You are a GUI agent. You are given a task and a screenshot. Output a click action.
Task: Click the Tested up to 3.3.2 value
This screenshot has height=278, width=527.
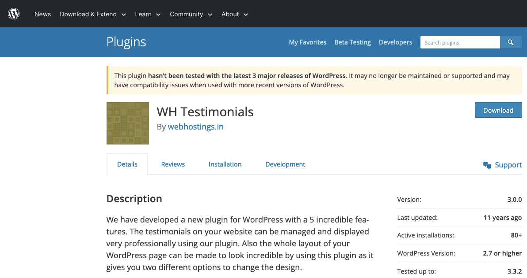click(515, 271)
